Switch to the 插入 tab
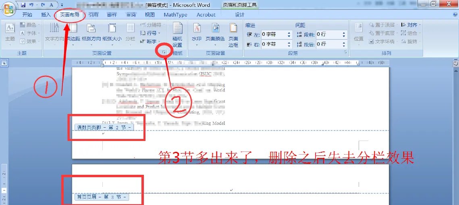The height and width of the screenshot is (205, 459). click(x=46, y=14)
